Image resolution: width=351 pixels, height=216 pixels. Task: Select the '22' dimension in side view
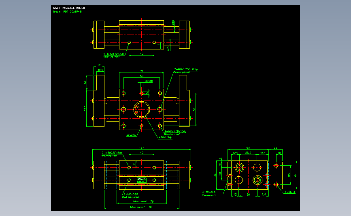275,148
